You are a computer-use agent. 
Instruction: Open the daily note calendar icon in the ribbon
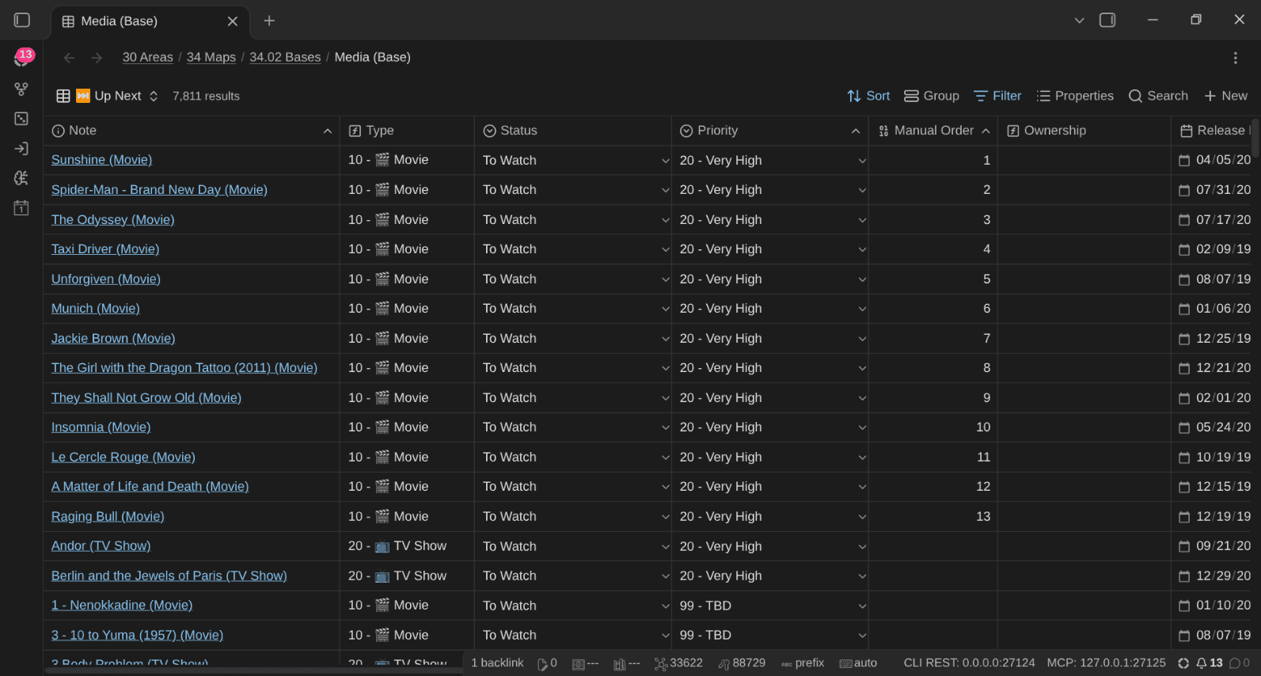coord(21,208)
